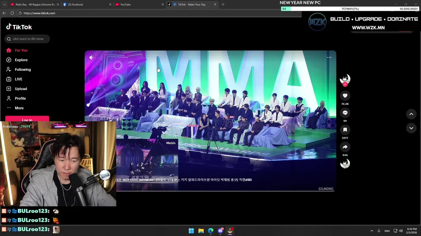Open taskbar clock showing 6:40 PM
421x236 pixels.
click(x=412, y=231)
